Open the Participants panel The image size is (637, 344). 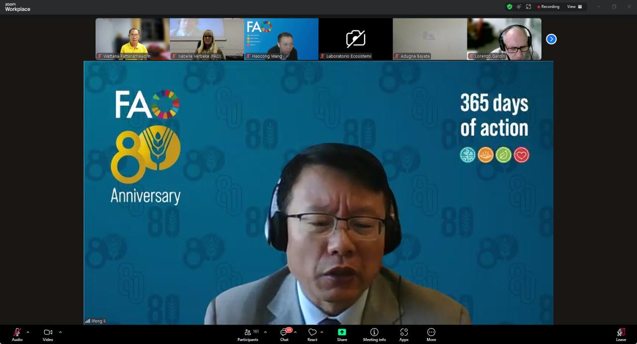pyautogui.click(x=248, y=334)
